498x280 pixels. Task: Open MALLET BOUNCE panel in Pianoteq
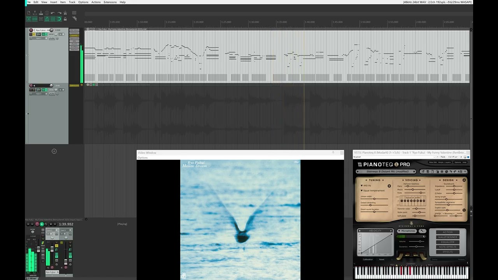(448, 237)
